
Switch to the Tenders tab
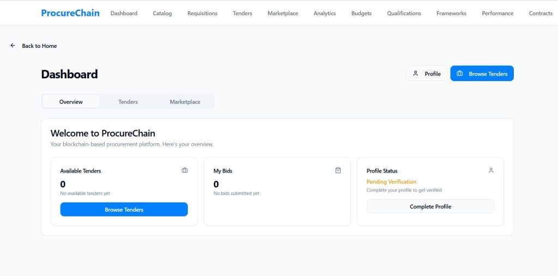coord(128,102)
